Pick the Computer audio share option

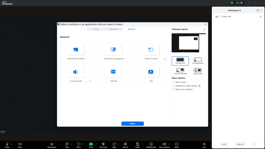click(76, 73)
